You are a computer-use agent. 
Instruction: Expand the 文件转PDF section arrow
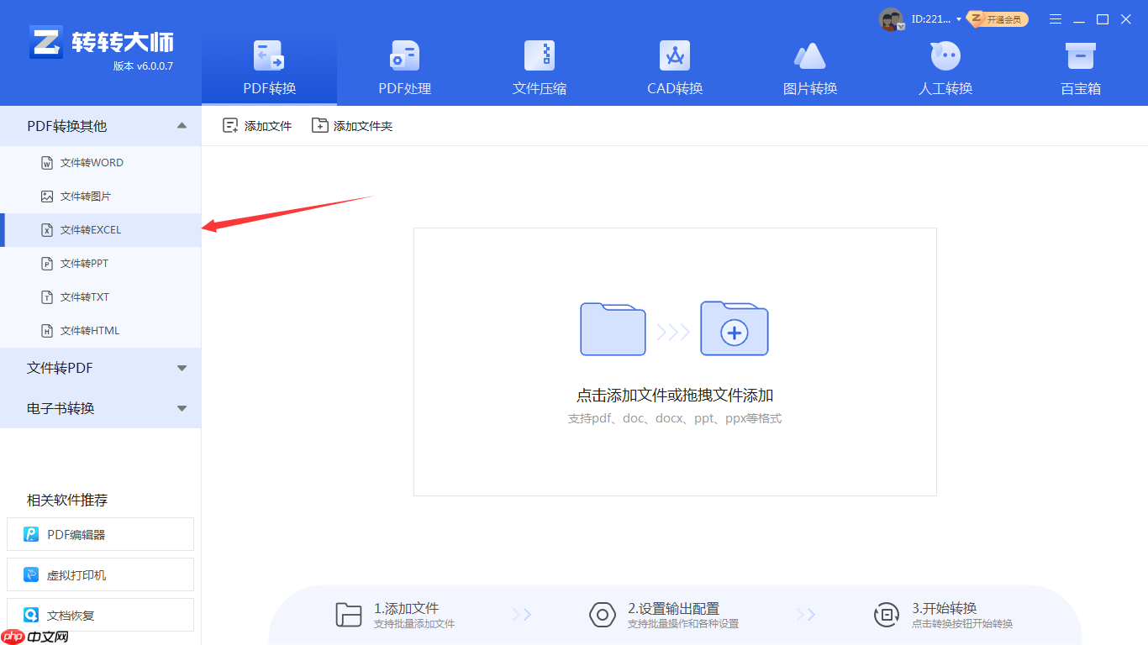pyautogui.click(x=182, y=368)
